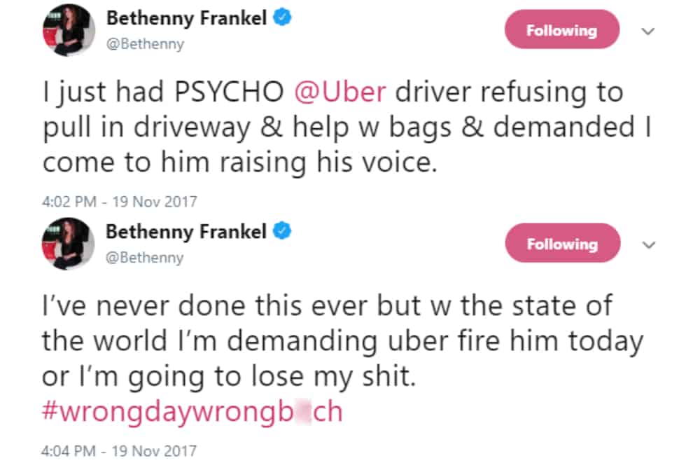The width and height of the screenshot is (700, 463).
Task: Select the @Bethenny handle on the Uber driver tweet
Action: point(144,45)
